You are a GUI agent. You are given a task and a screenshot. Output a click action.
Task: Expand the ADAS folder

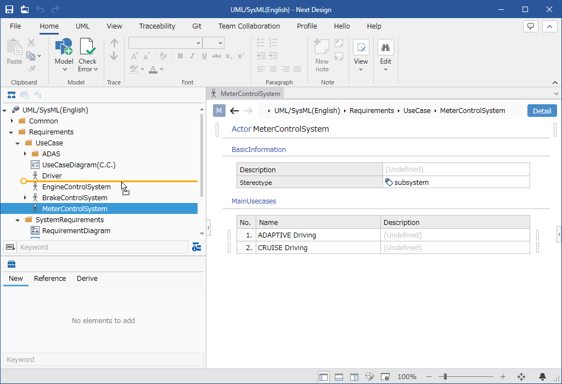[25, 154]
